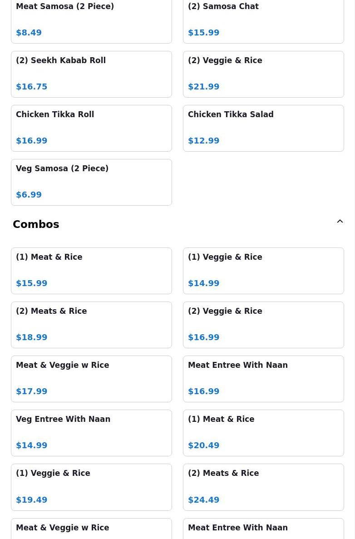Open the Chicken Tikka Roll item

pos(91,128)
